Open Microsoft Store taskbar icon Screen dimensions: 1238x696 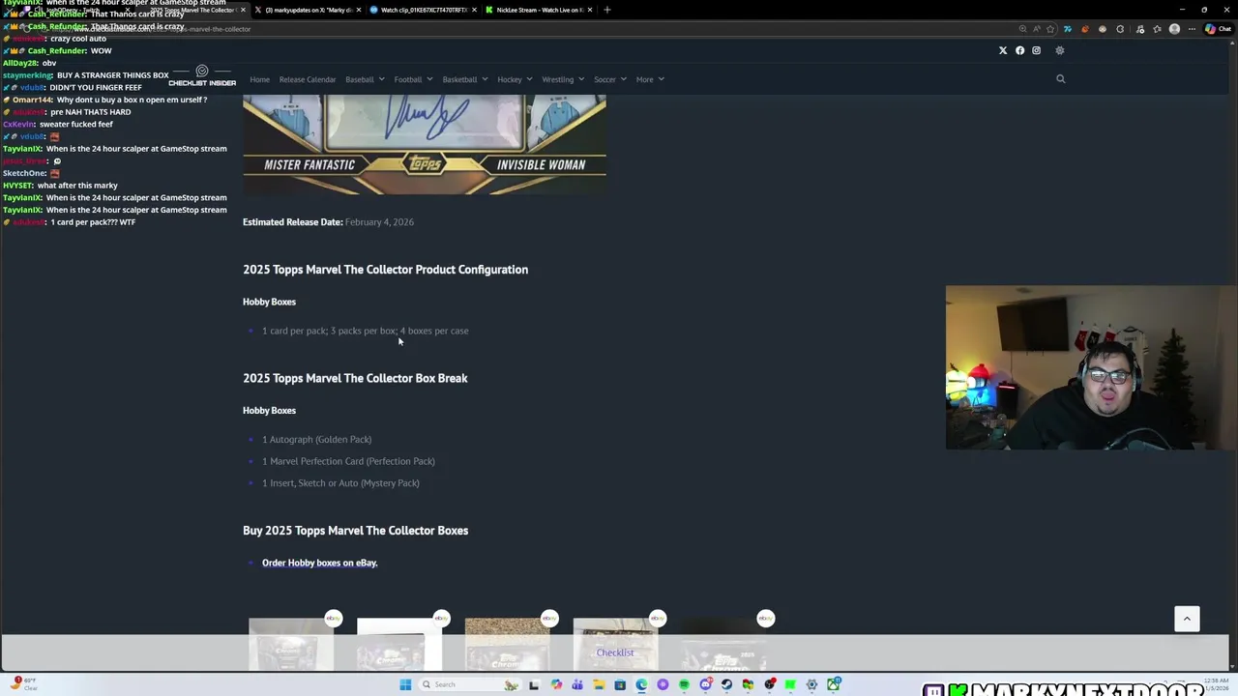point(620,684)
